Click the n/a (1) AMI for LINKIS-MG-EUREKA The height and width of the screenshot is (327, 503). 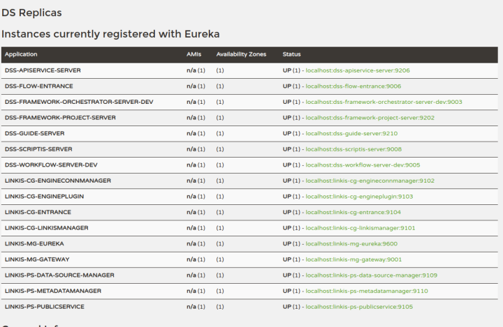196,244
